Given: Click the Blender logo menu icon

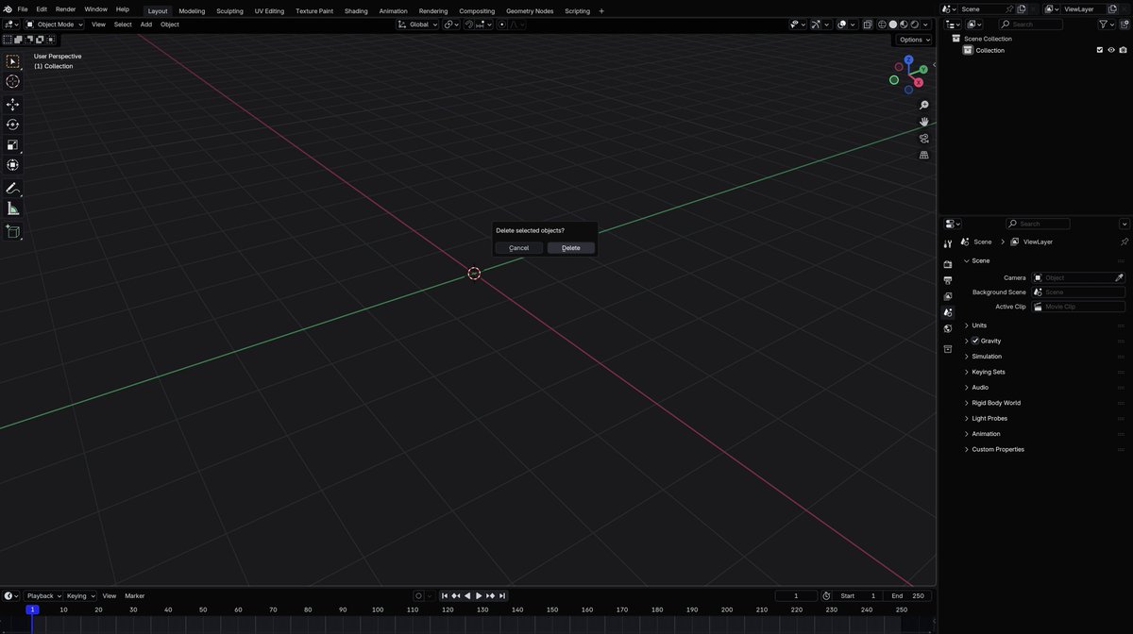Looking at the screenshot, I should pos(8,9).
